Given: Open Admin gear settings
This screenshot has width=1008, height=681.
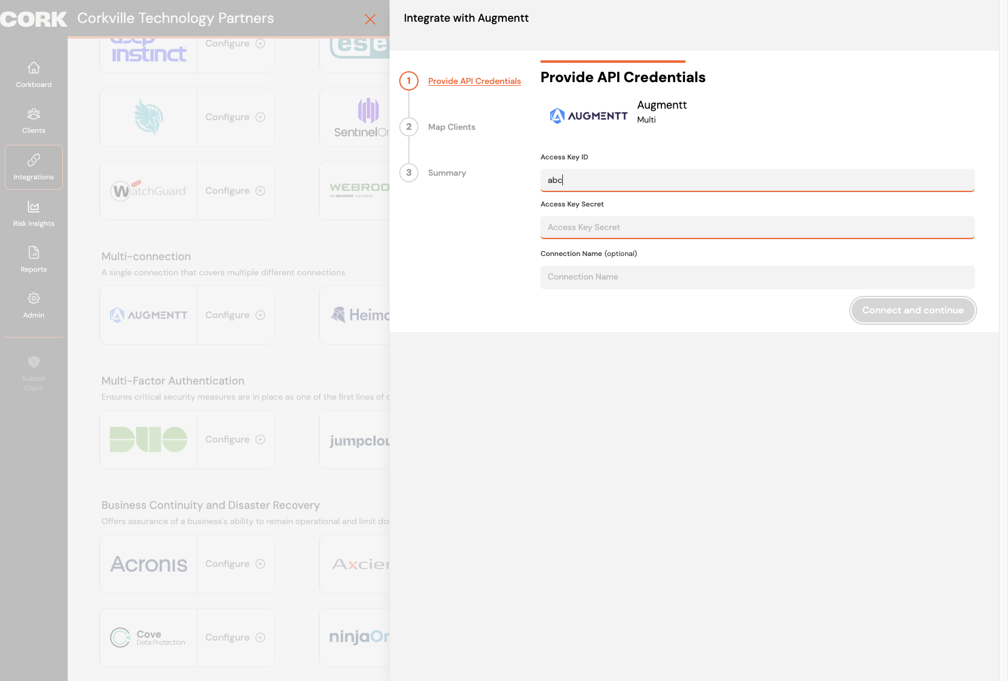Looking at the screenshot, I should (x=34, y=298).
